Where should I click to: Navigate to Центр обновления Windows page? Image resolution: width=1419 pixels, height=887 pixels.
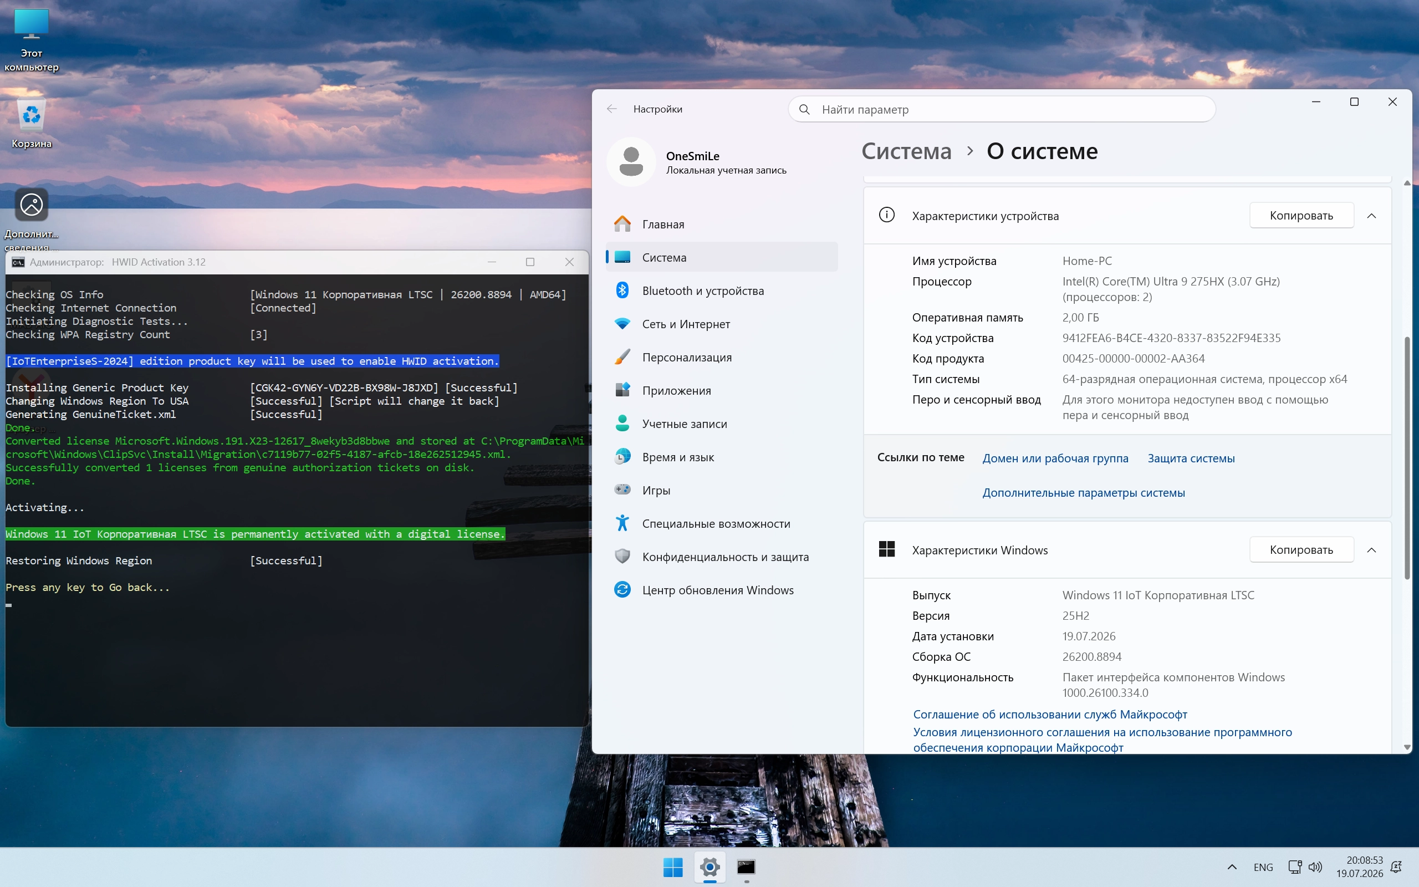(721, 589)
